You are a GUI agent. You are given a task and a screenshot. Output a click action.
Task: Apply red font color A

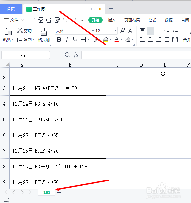point(117,39)
